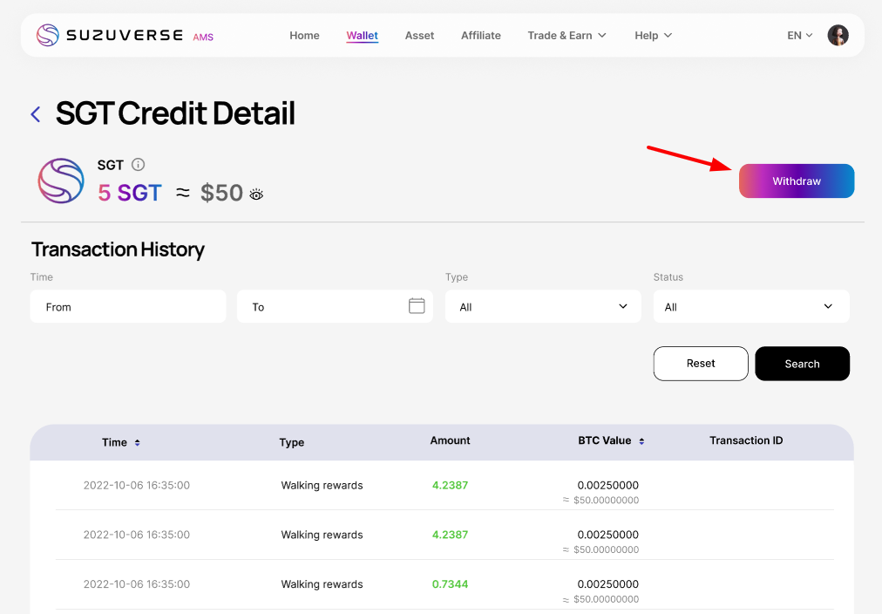Sort by BTC Value column arrows
The width and height of the screenshot is (882, 614).
(641, 441)
